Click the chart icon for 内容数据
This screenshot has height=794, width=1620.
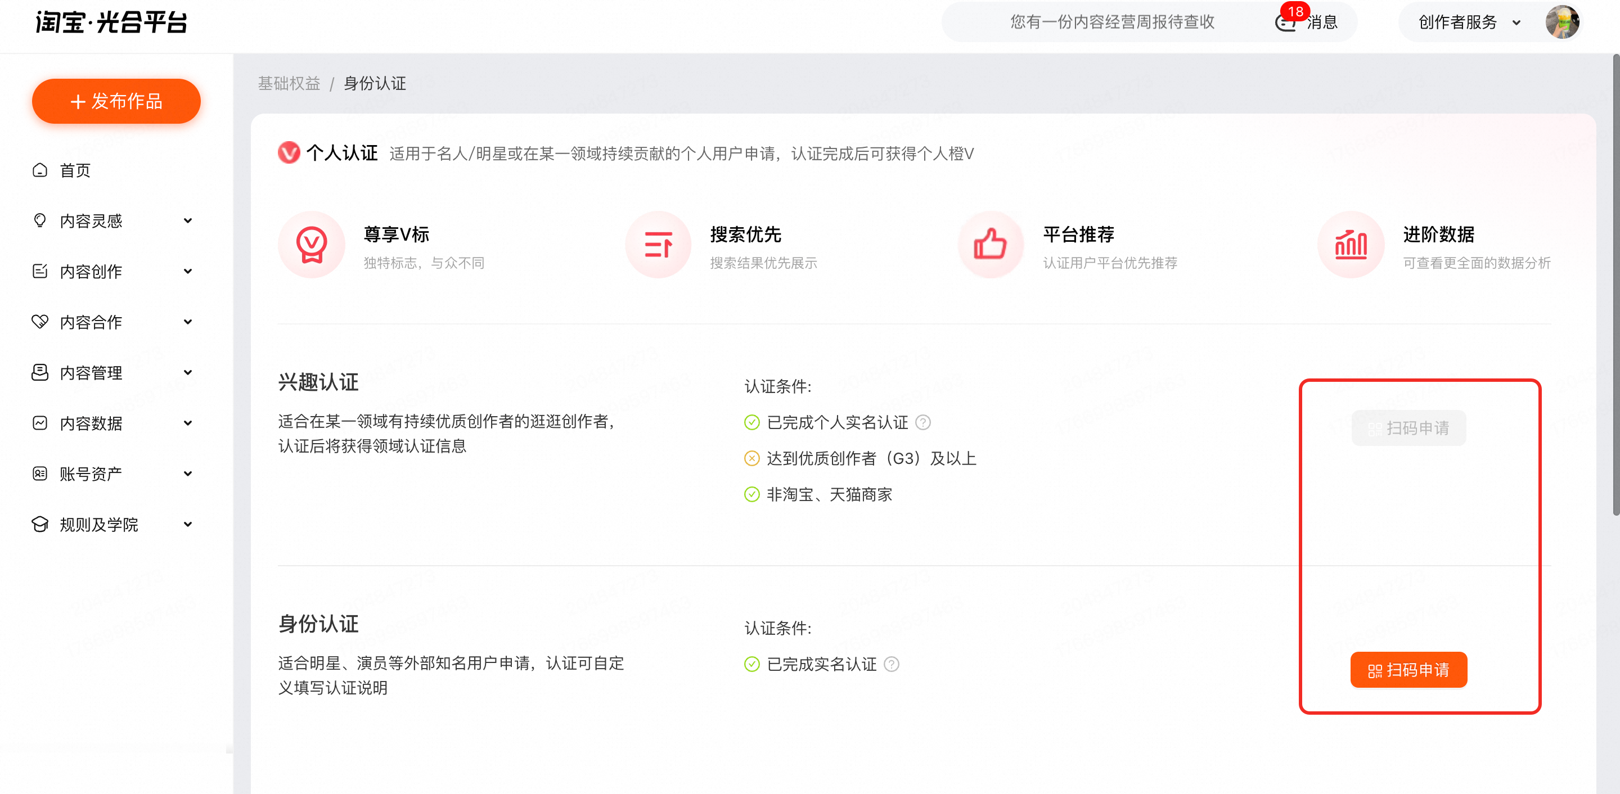coord(39,423)
